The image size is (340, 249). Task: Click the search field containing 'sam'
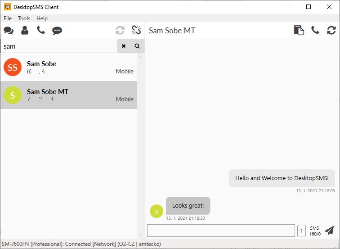click(x=58, y=46)
